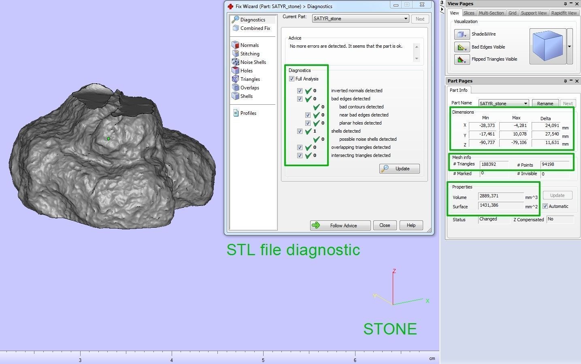Image resolution: width=581 pixels, height=364 pixels.
Task: Switch to the Support View tab
Action: (534, 13)
